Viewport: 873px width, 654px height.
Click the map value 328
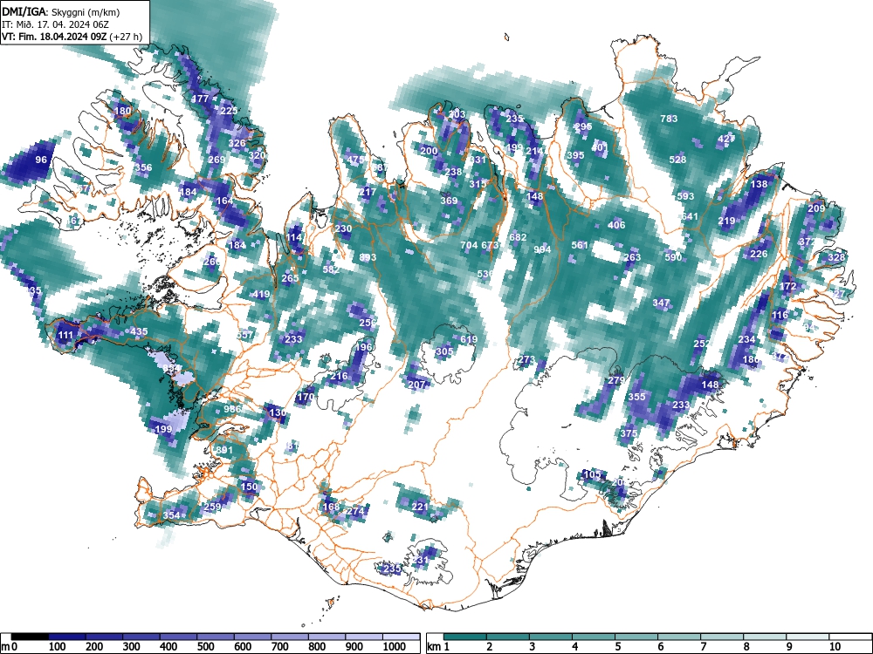(836, 257)
